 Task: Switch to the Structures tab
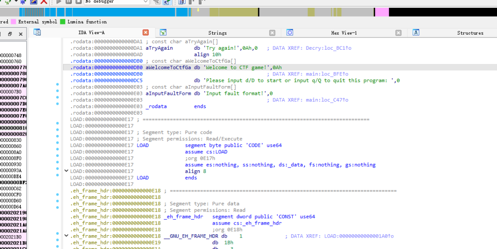click(x=470, y=33)
